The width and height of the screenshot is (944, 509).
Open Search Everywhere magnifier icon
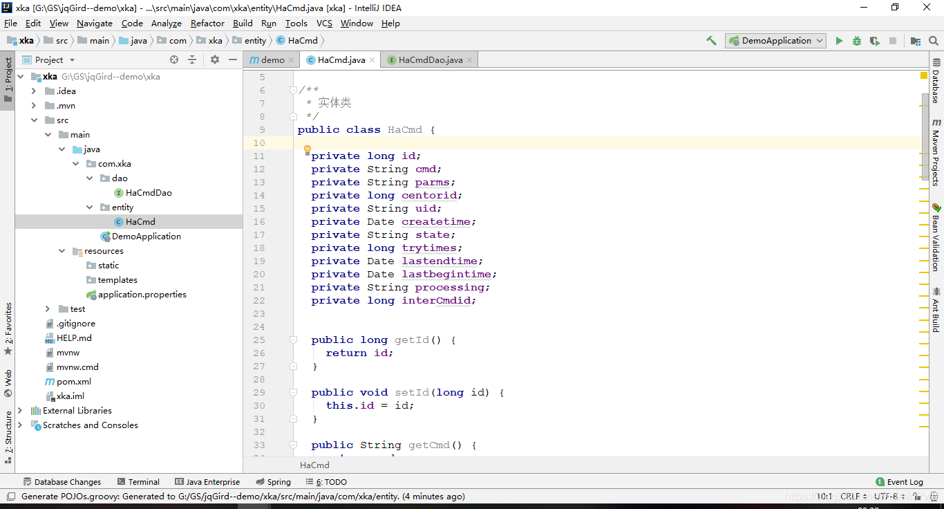pos(934,41)
